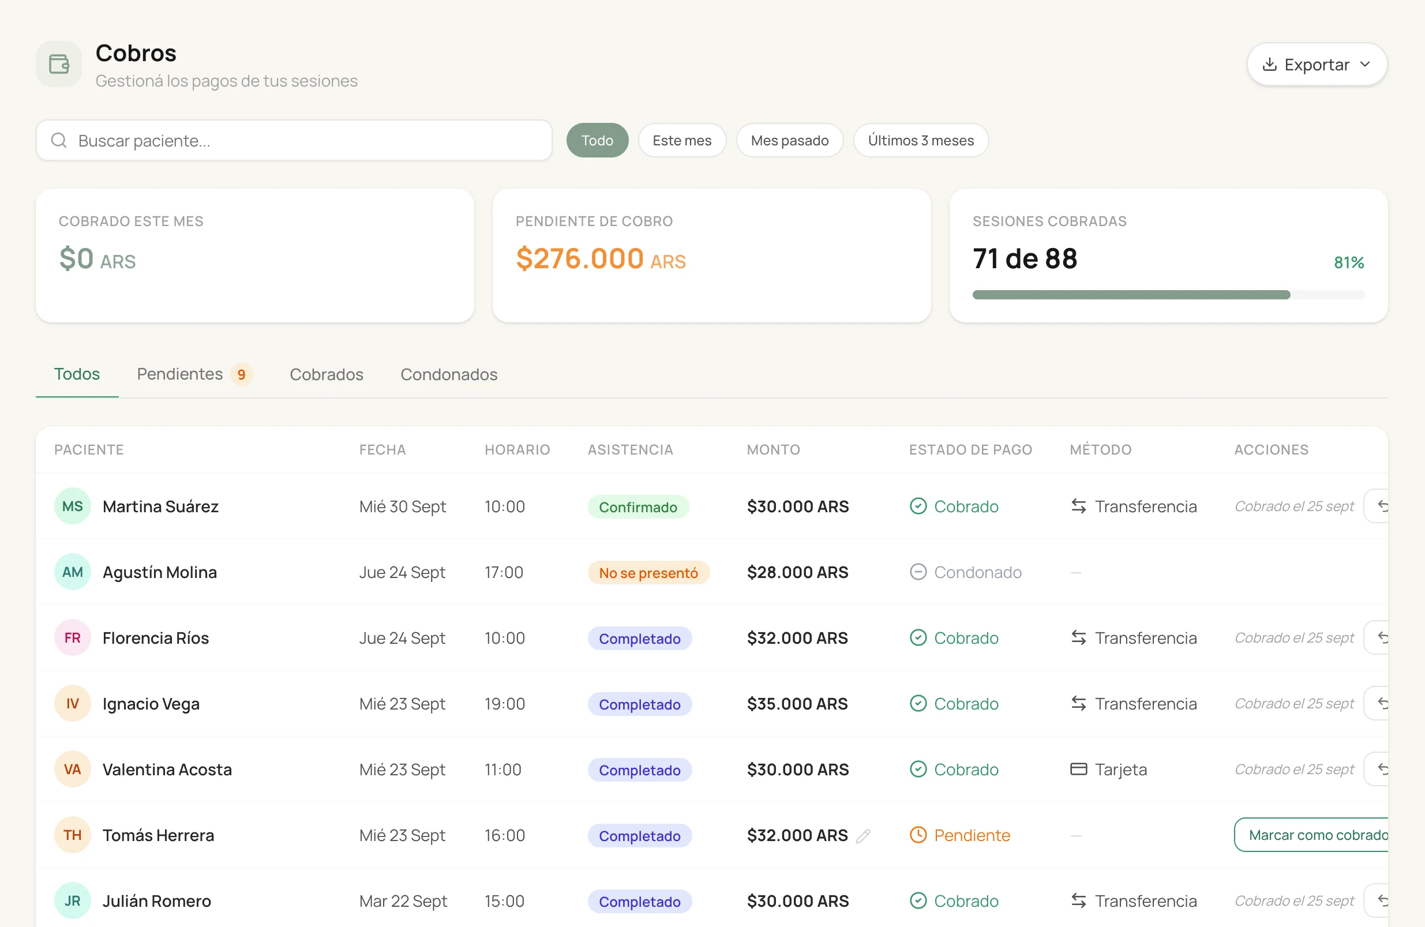Viewport: 1425px width, 927px height.
Task: Click the sesiones cobradas progress bar
Action: tap(1168, 295)
